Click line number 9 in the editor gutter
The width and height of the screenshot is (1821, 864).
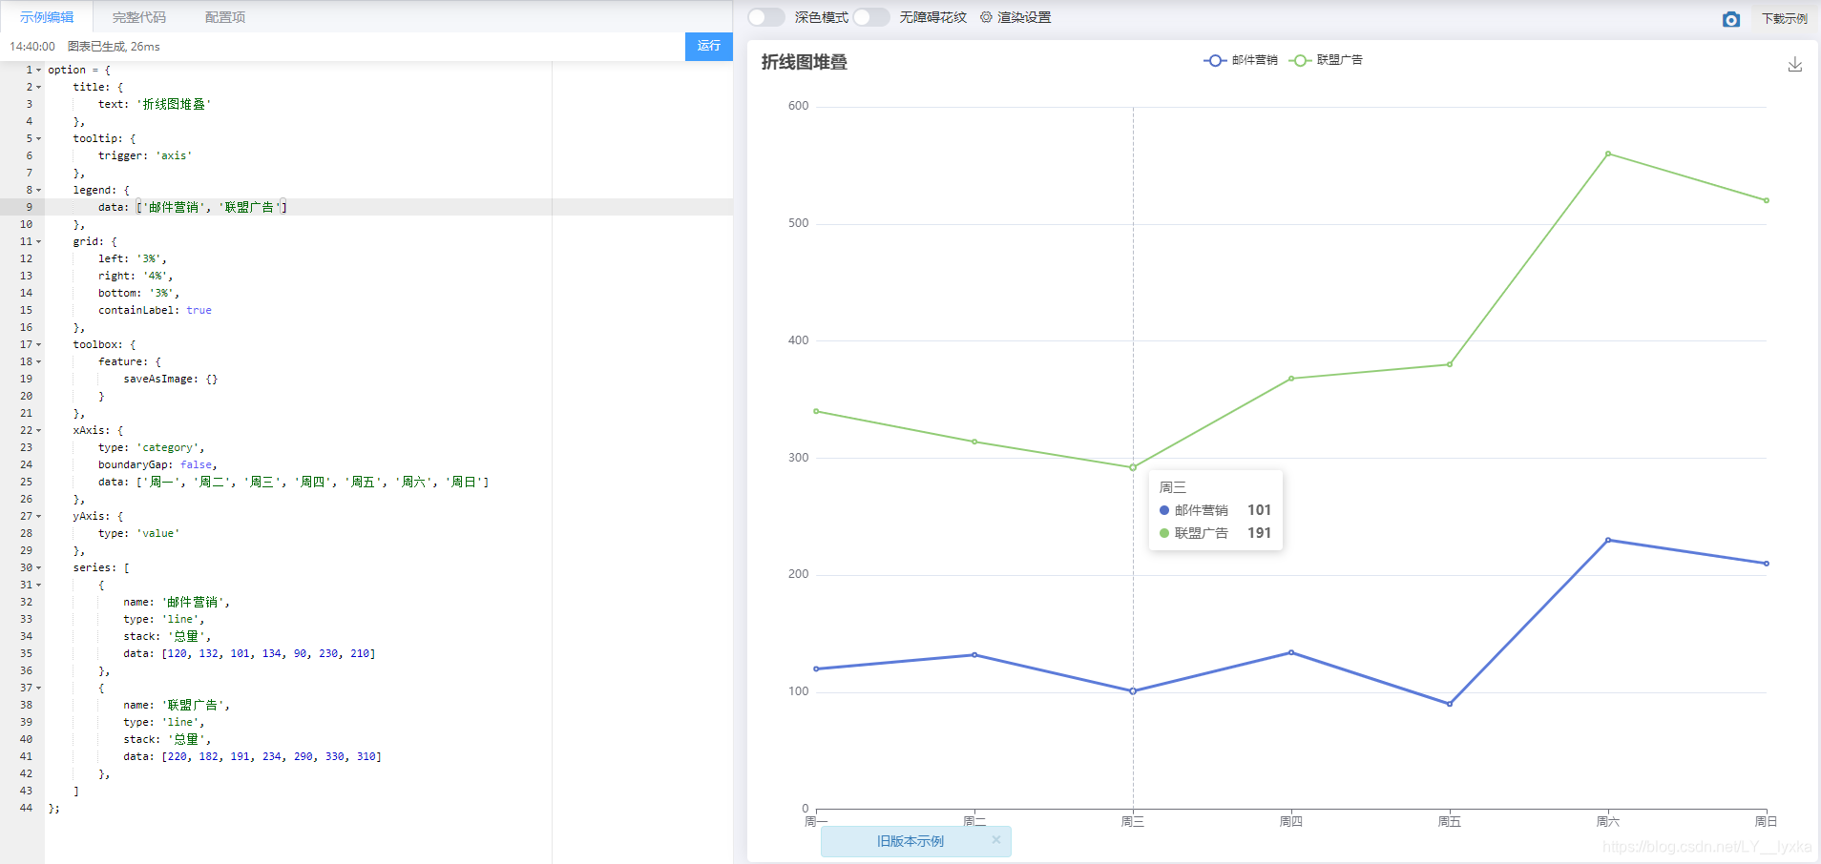[28, 207]
